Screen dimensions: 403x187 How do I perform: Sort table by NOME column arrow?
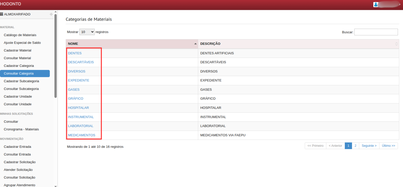pyautogui.click(x=195, y=44)
